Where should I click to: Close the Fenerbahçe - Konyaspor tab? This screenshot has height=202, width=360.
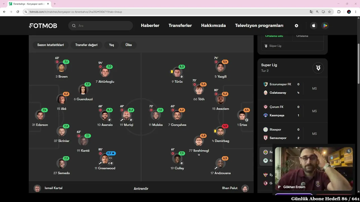tap(48, 4)
